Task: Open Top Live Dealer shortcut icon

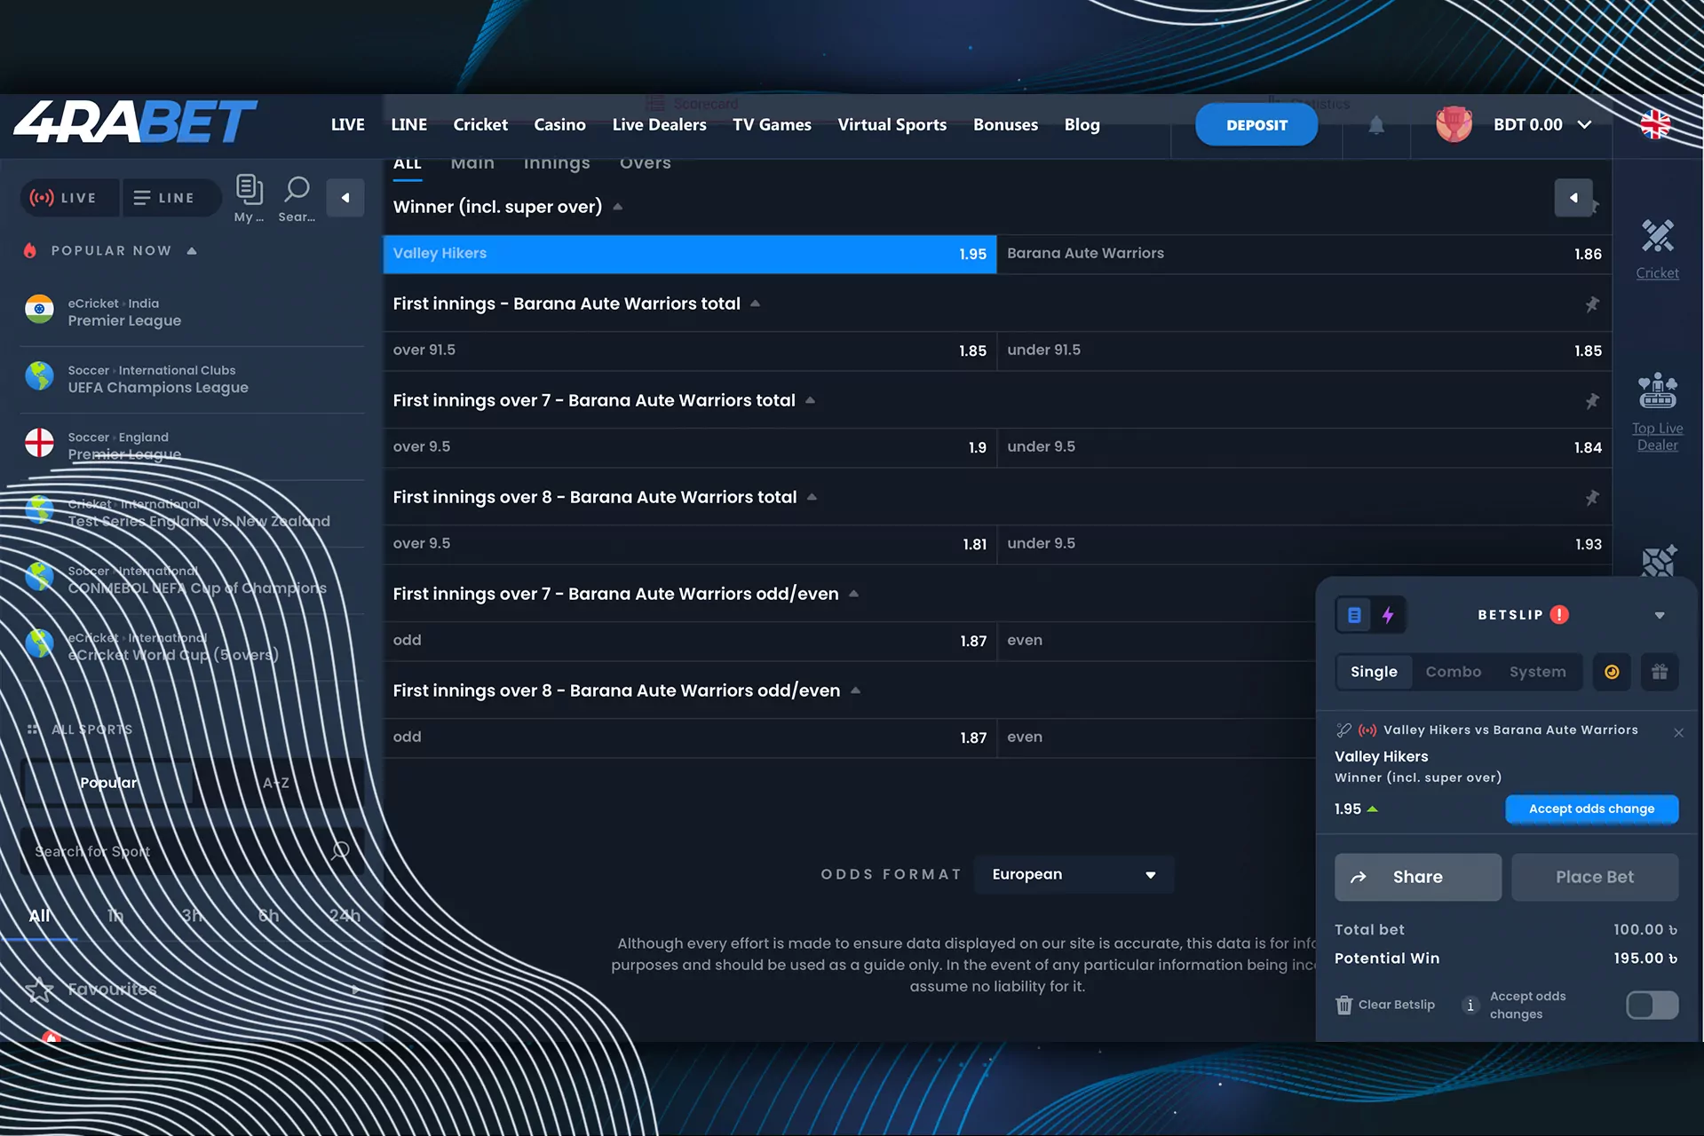Action: tap(1657, 390)
